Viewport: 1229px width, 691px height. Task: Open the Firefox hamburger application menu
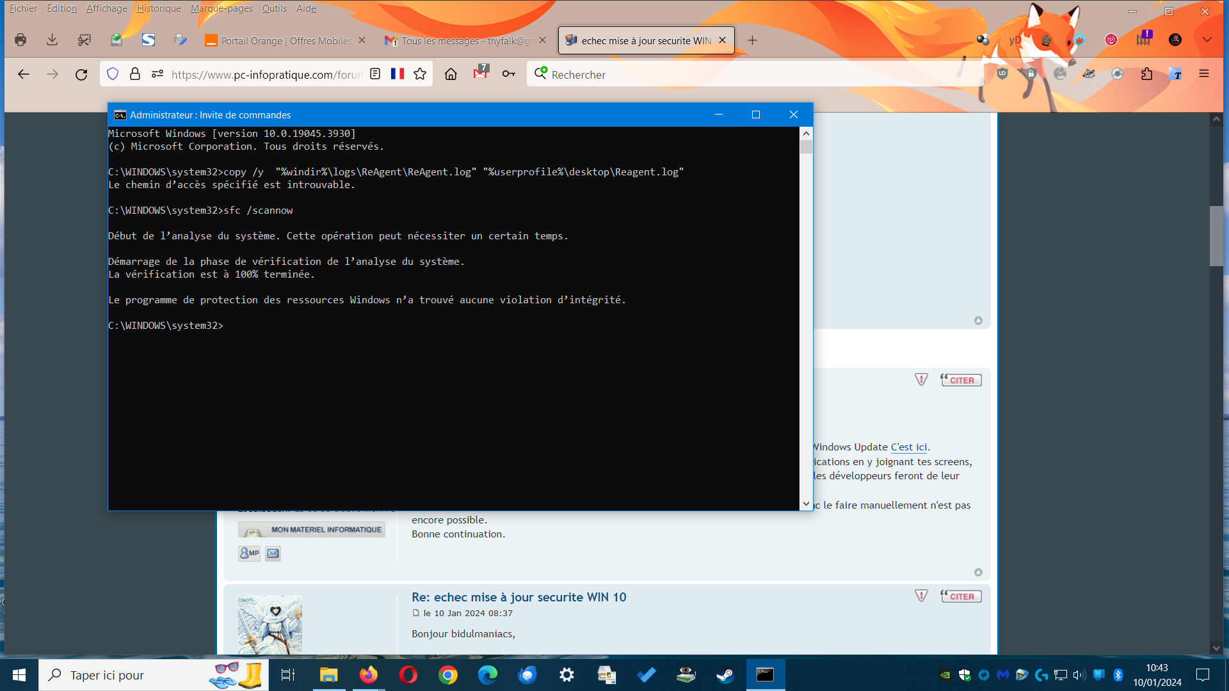pyautogui.click(x=1203, y=74)
